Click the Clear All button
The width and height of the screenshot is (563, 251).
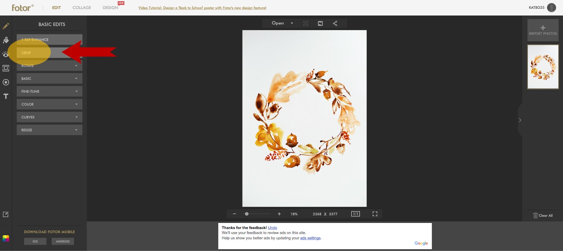tap(543, 216)
